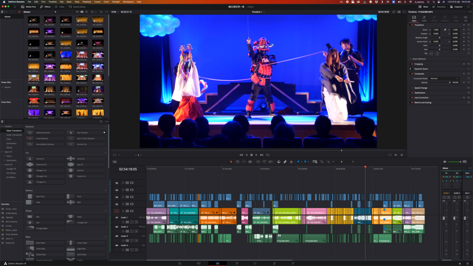Select the Audio Transitions category

pyautogui.click(x=14, y=135)
